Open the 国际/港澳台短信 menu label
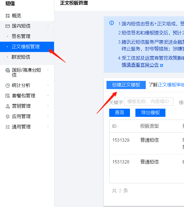184x207 pixels. point(26,72)
